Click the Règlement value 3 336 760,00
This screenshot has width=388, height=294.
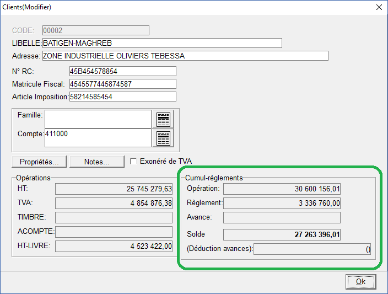click(x=282, y=204)
